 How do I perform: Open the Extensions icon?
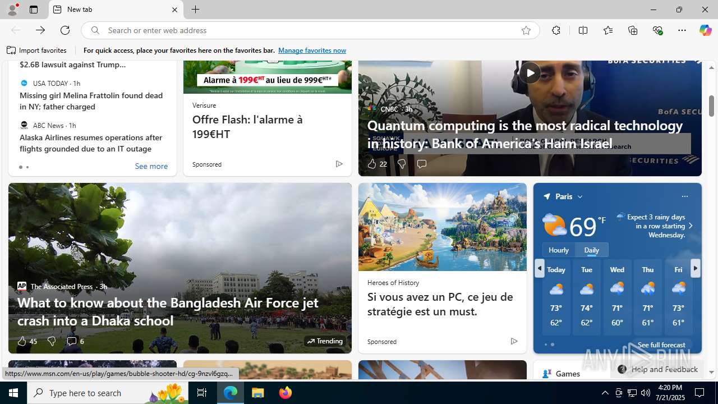pos(556,30)
